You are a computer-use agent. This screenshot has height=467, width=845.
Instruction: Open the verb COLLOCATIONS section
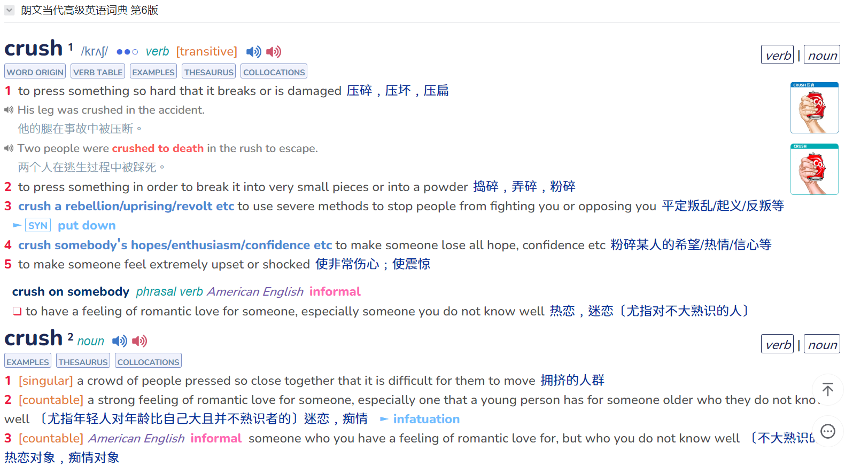pyautogui.click(x=274, y=72)
